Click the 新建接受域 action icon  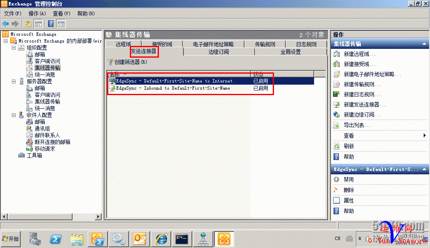tap(336, 64)
